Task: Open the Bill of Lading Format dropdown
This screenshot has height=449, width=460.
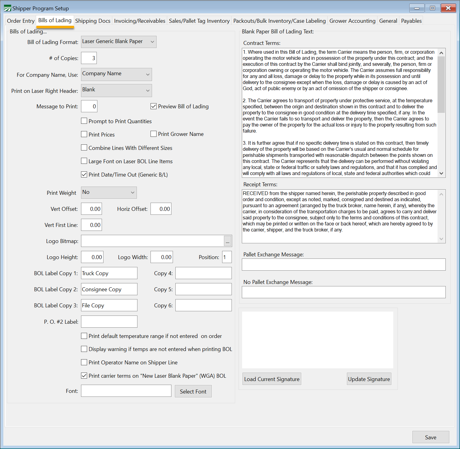Action: 119,42
